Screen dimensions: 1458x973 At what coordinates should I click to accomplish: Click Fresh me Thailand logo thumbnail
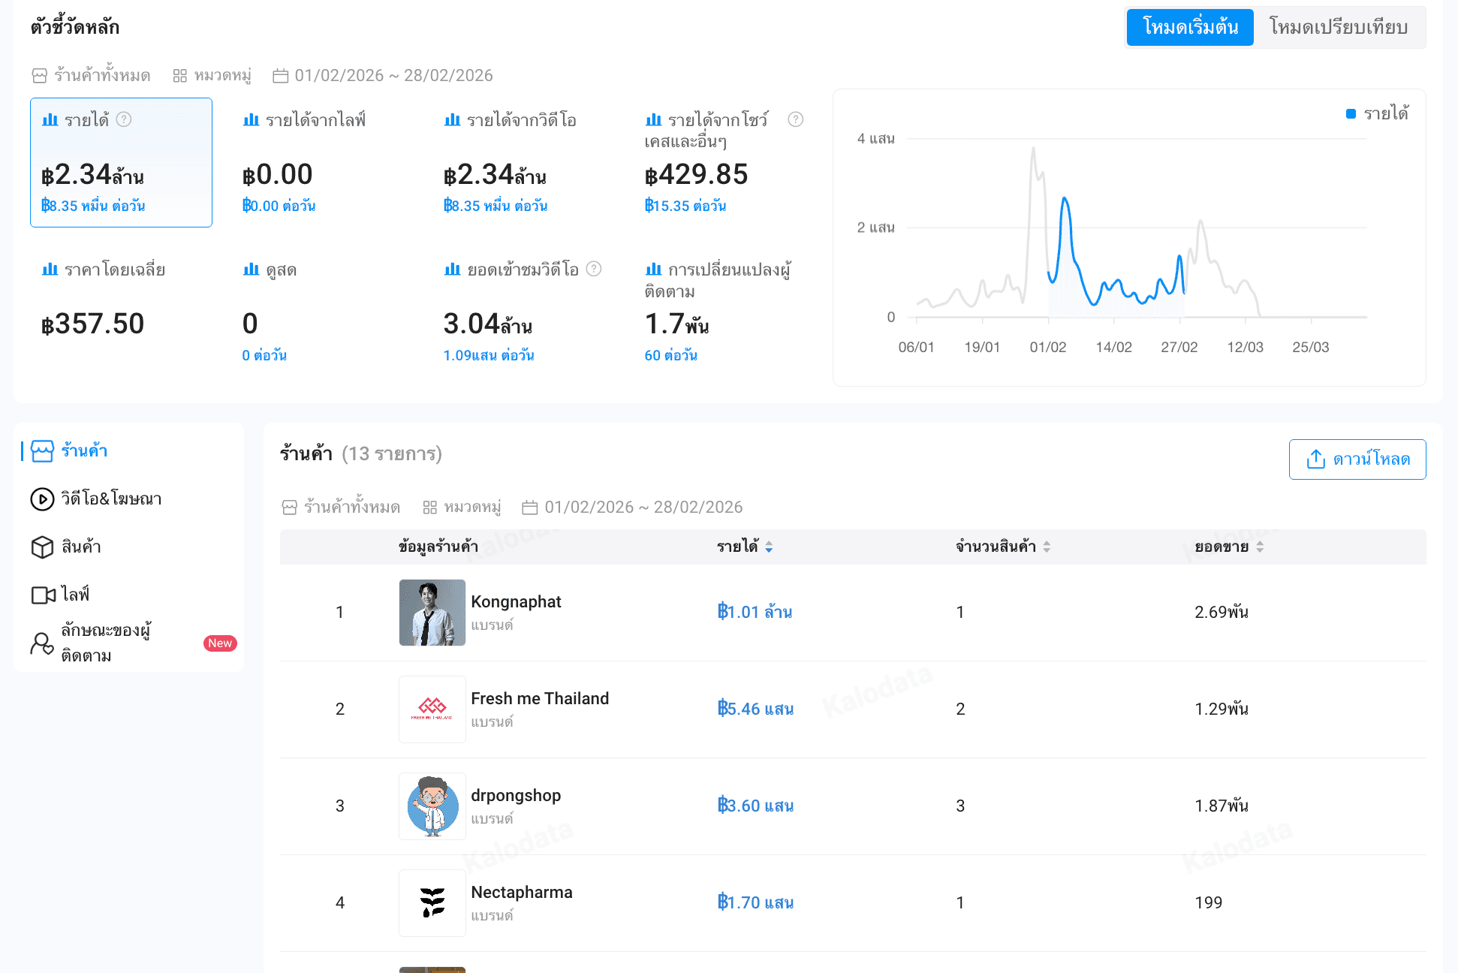pos(432,709)
